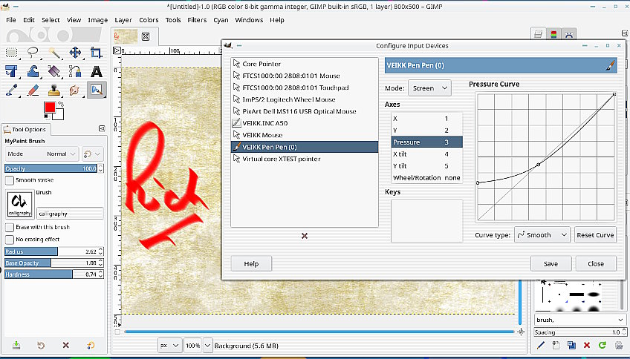Save tool preset icon in Tool Options
The height and width of the screenshot is (359, 630).
pyautogui.click(x=16, y=346)
